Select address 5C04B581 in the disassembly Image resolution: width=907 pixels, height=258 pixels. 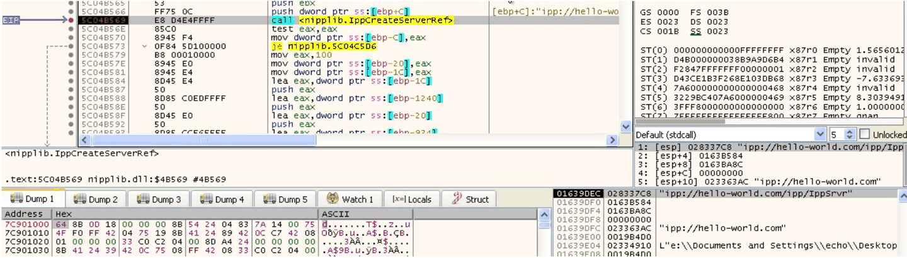pos(104,72)
